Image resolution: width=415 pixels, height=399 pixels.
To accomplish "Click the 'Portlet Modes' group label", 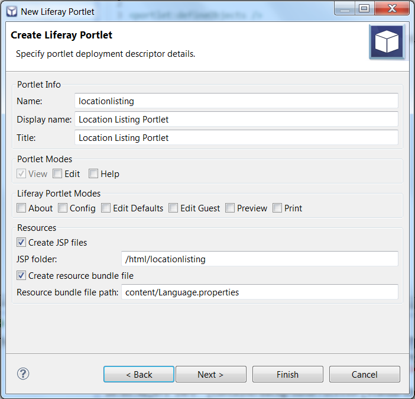I will coord(44,159).
